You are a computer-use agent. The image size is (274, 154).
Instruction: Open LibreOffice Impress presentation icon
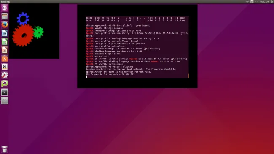(x=5, y=50)
